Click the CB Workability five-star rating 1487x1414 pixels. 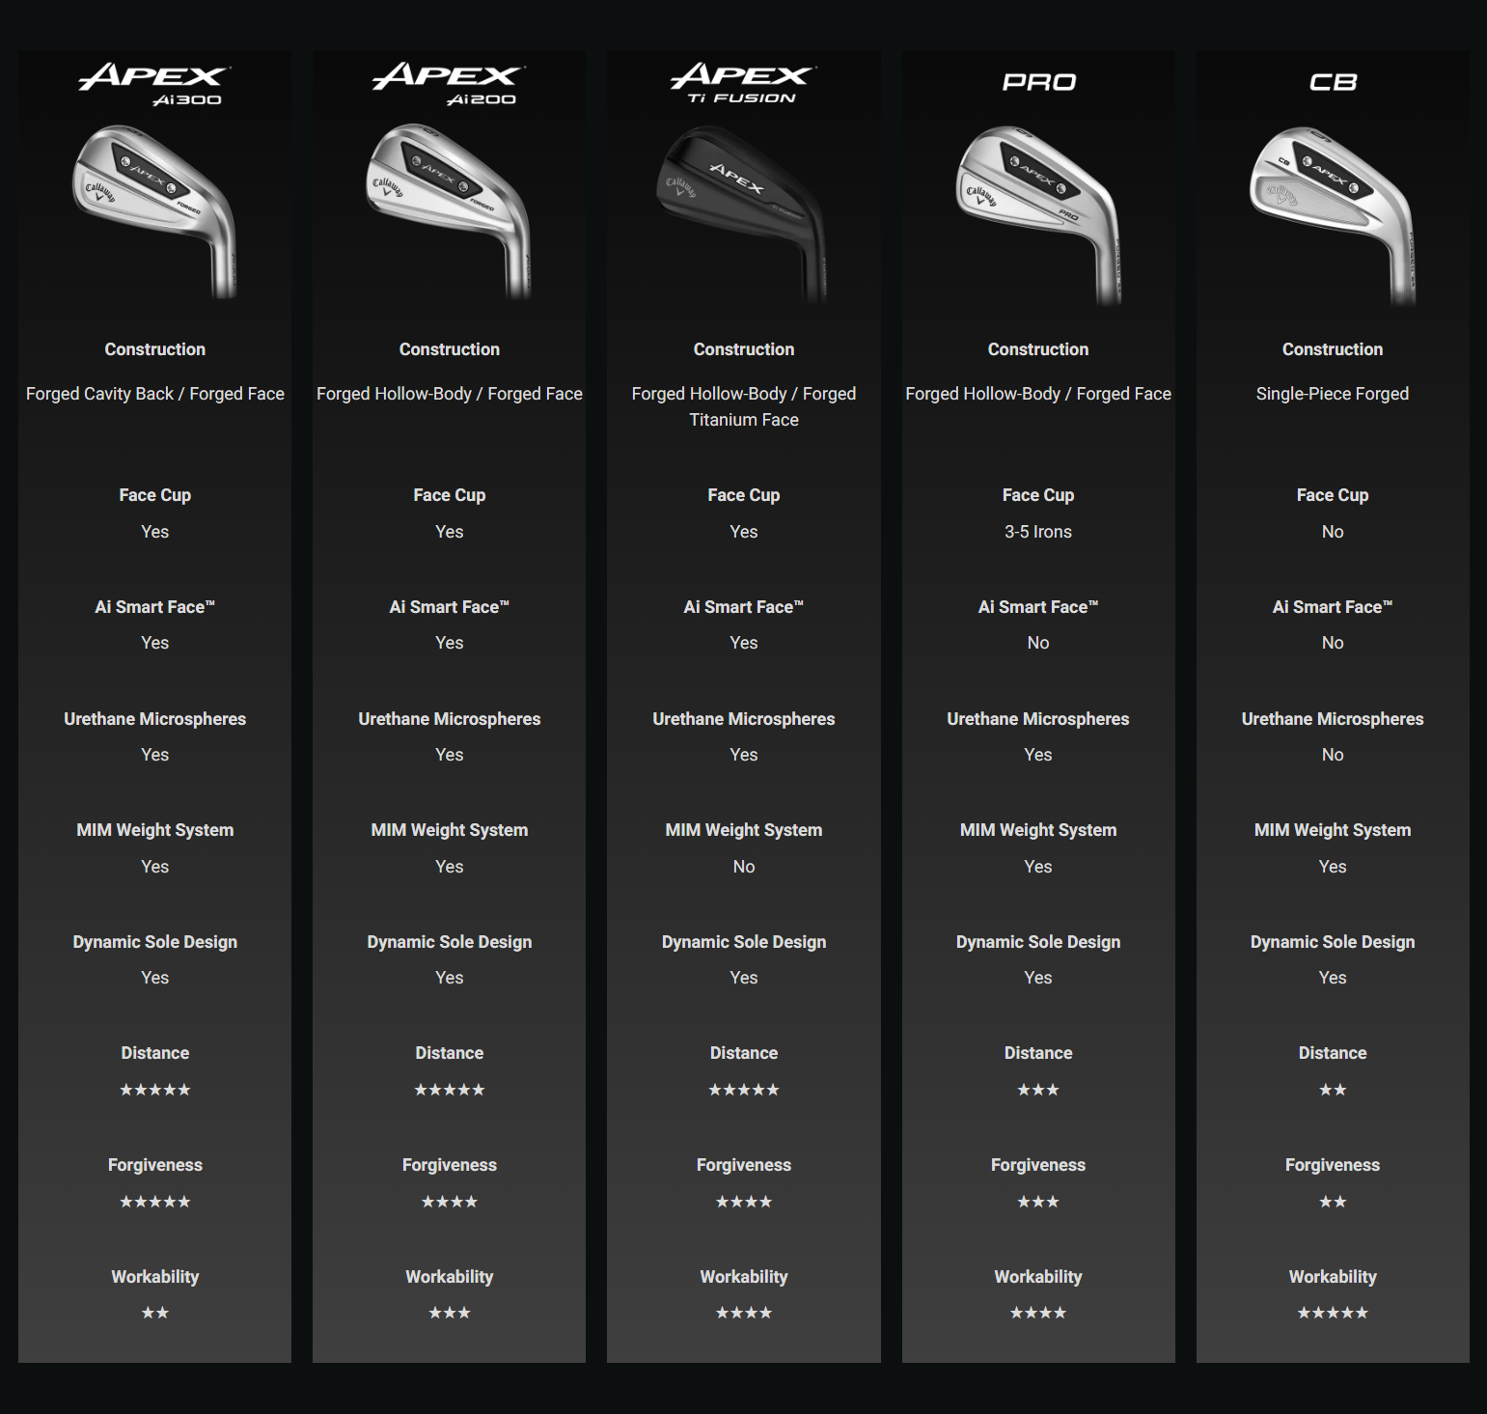(1333, 1313)
